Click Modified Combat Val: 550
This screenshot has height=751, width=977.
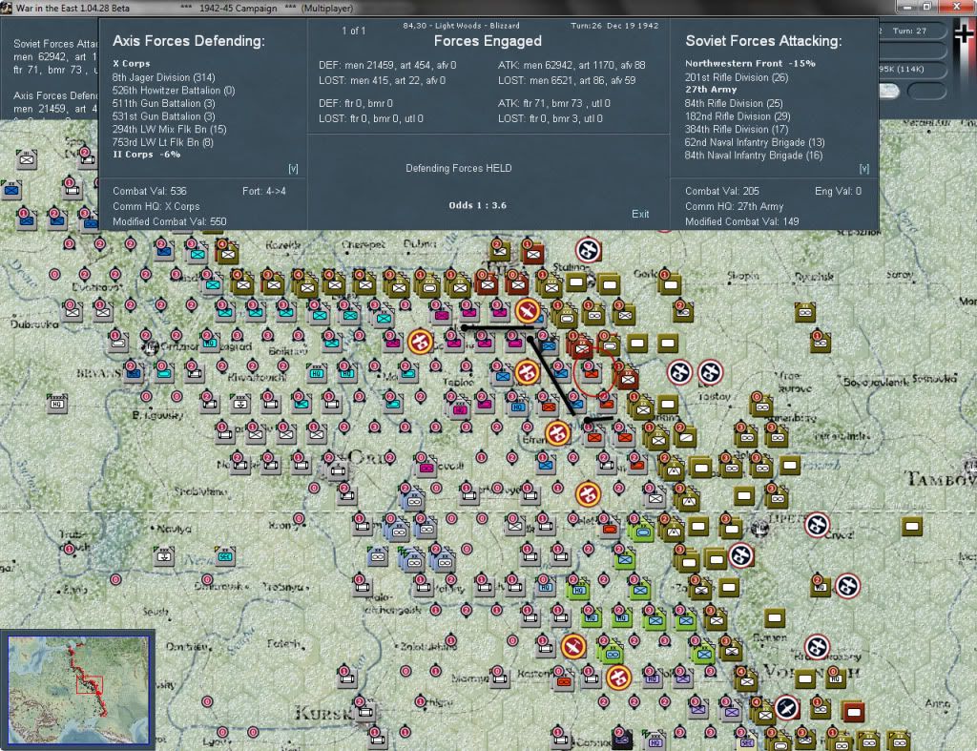169,222
